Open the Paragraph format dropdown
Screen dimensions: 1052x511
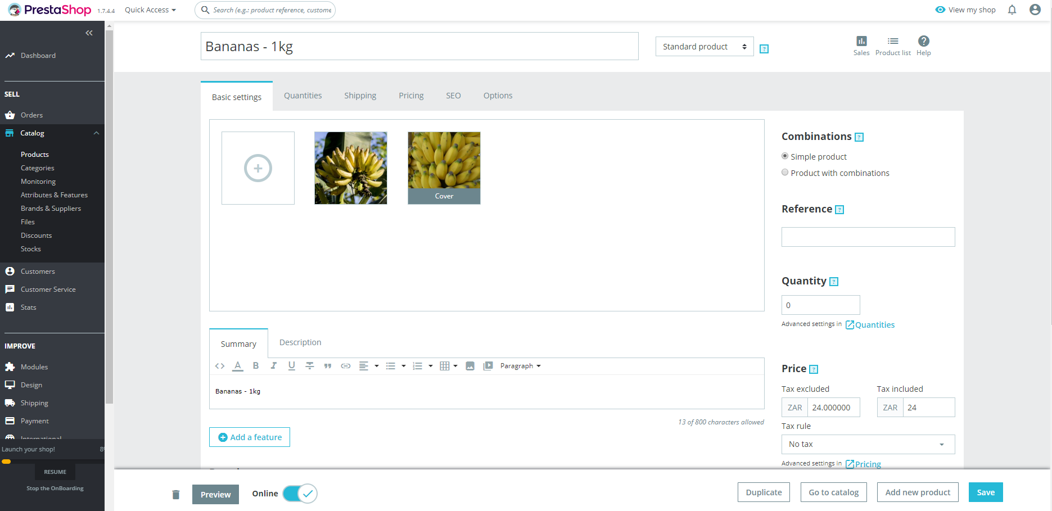(520, 366)
